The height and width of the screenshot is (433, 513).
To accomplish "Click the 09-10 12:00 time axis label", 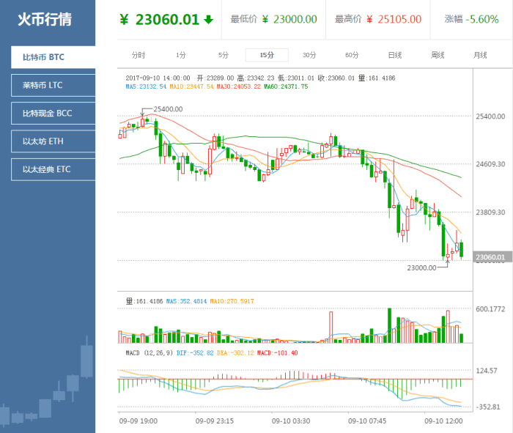I will (443, 421).
